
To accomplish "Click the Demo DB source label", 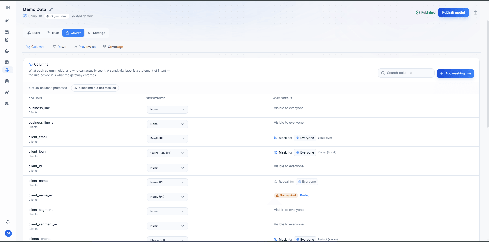I will tap(33, 16).
